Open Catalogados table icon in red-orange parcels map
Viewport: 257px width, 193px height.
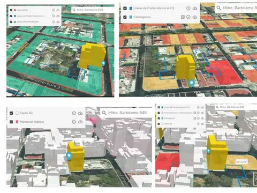(x=183, y=17)
